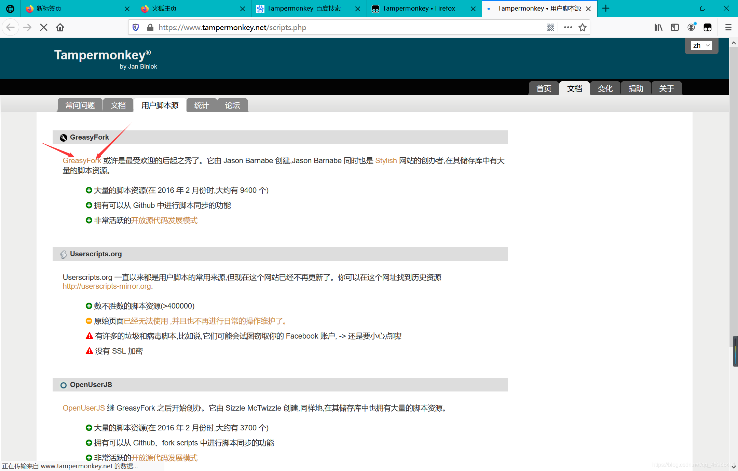Stop page loading with the X icon

[44, 27]
